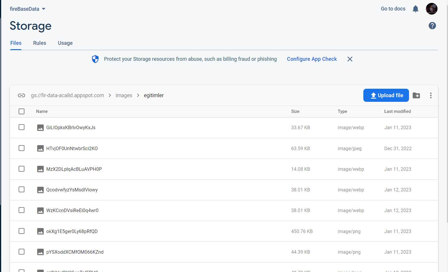Open file QcodvwfyzYsMsdlViowy
Screen dimensions: 448x272
click(x=72, y=190)
